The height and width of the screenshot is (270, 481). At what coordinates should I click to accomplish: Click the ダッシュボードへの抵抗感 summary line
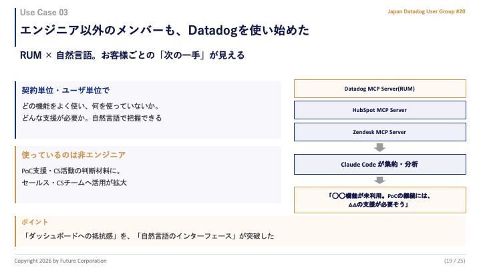148,236
